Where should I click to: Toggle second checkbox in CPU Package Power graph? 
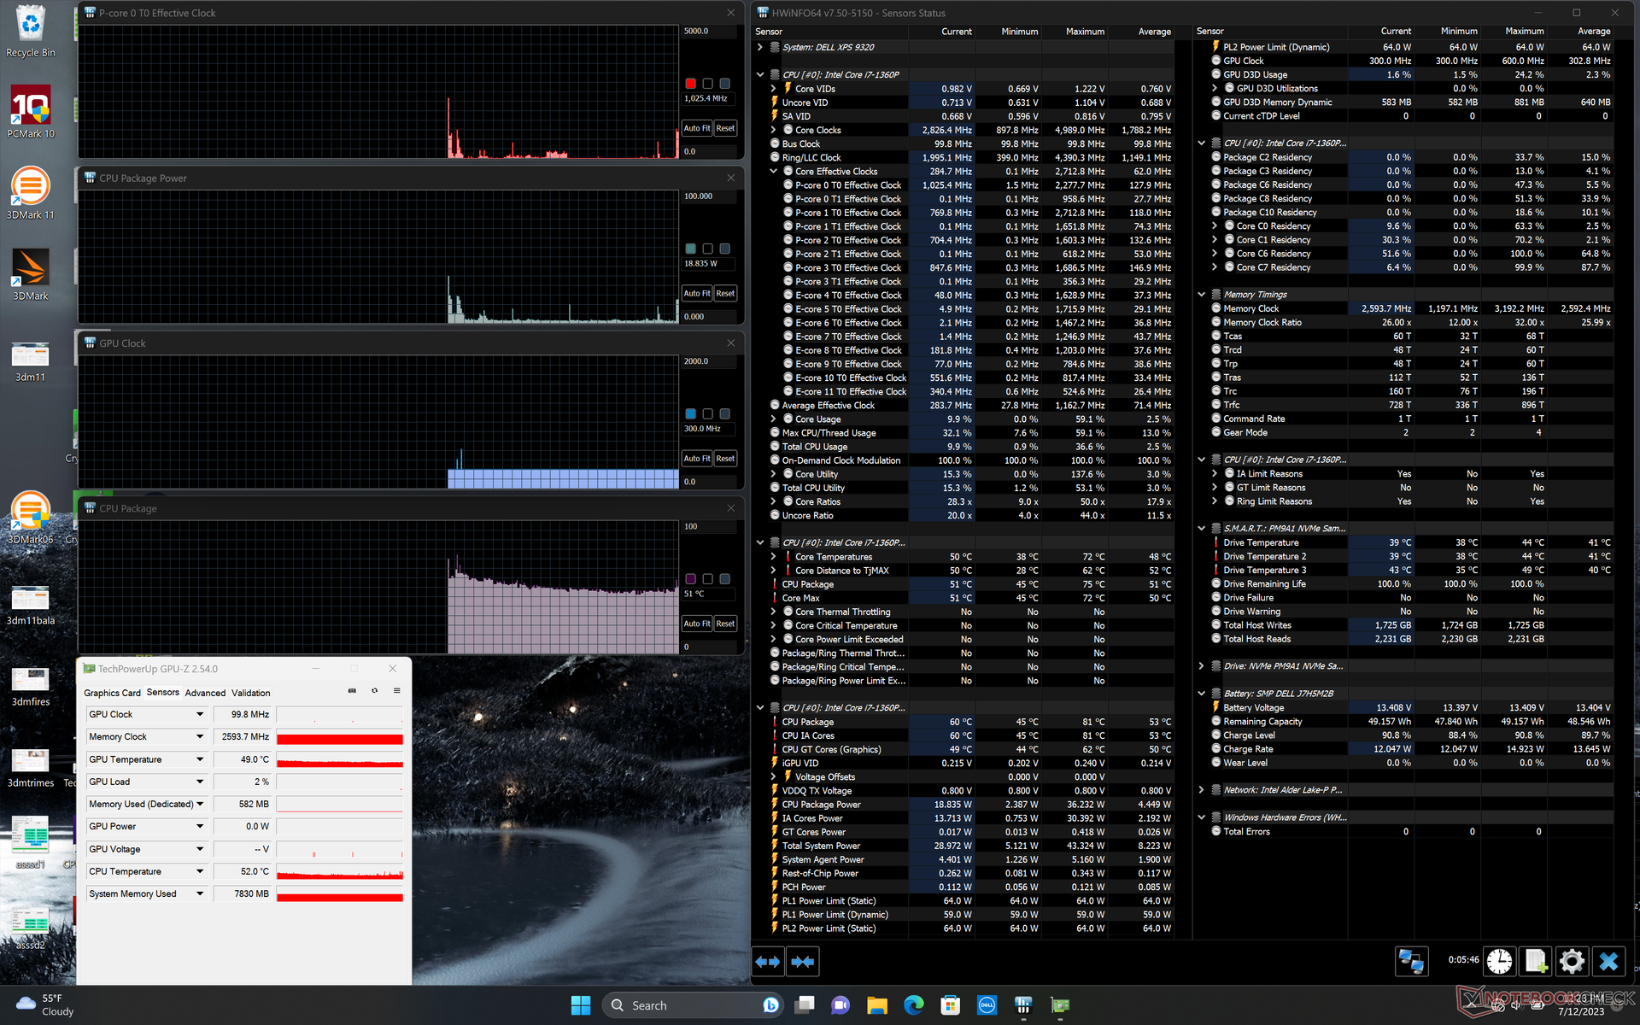(x=707, y=249)
